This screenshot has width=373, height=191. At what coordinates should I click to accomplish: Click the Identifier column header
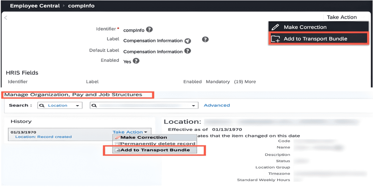pyautogui.click(x=17, y=82)
